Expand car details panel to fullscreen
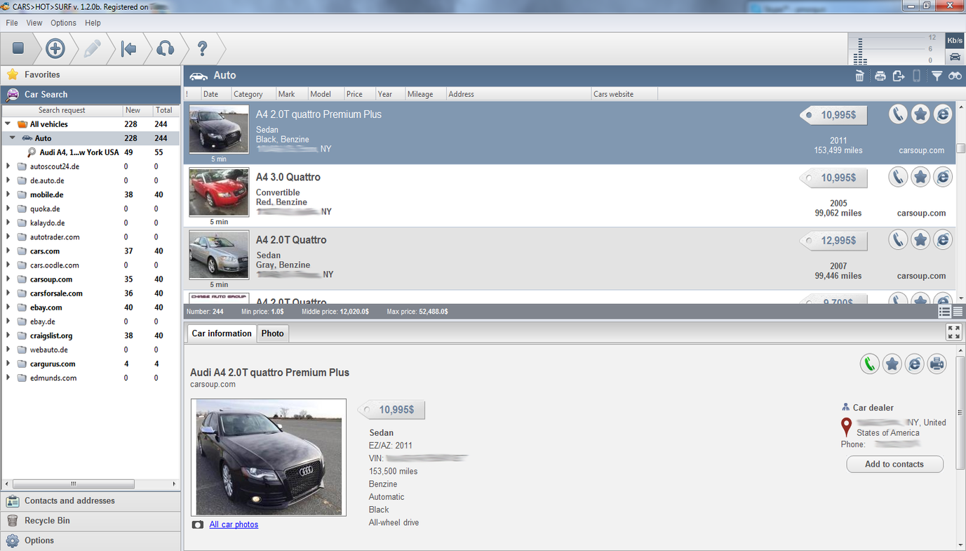Viewport: 966px width, 551px height. tap(954, 332)
